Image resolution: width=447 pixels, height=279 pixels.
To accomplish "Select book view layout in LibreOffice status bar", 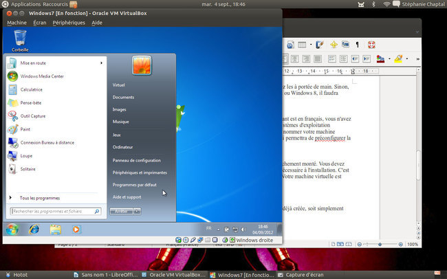I will [349, 244].
